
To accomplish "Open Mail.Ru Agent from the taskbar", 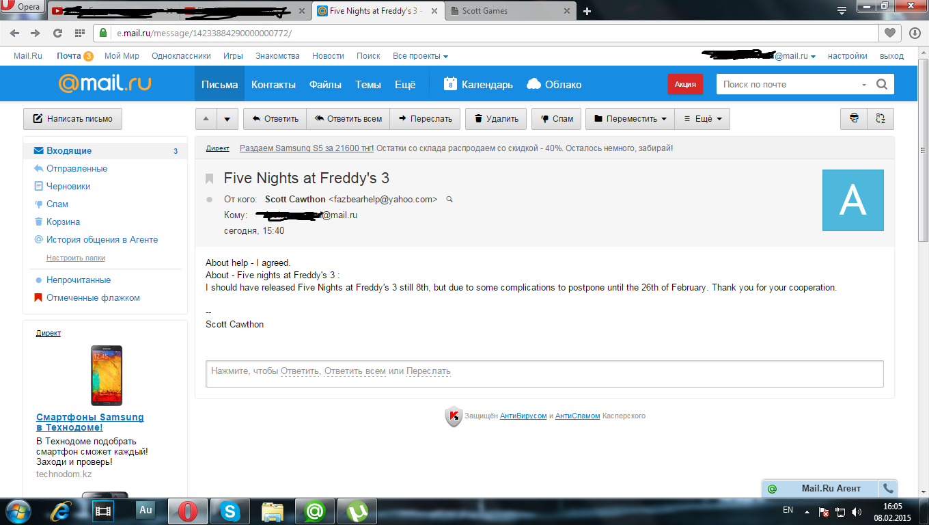I will [315, 511].
